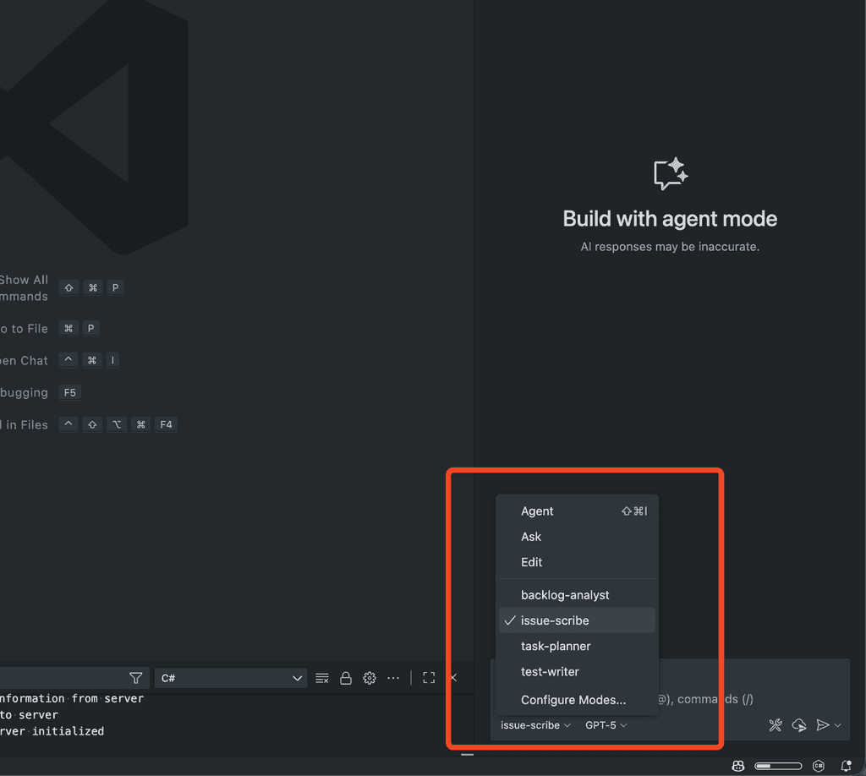Click the Send chat message icon
This screenshot has height=776, width=866.
point(822,725)
